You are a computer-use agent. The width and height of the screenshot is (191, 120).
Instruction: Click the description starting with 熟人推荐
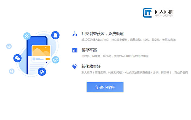click(135, 73)
